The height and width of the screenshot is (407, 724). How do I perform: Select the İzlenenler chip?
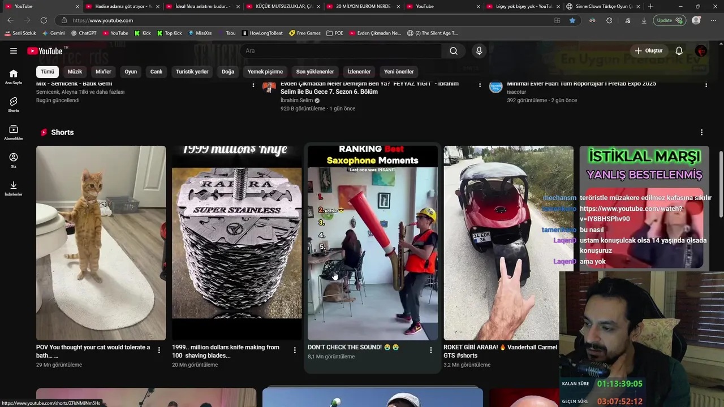tap(359, 72)
